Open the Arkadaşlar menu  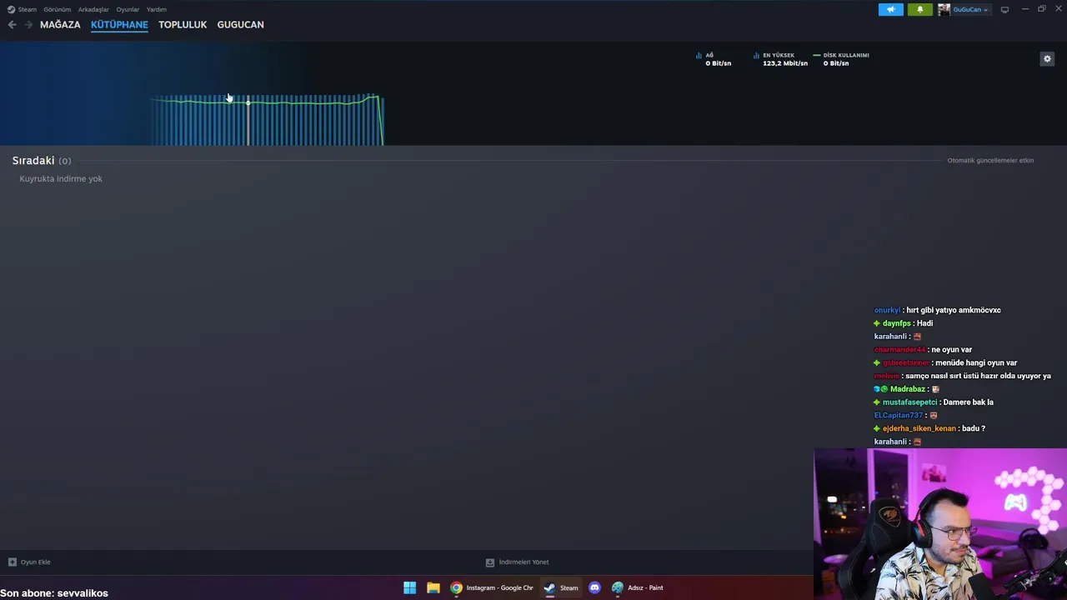[x=93, y=9]
